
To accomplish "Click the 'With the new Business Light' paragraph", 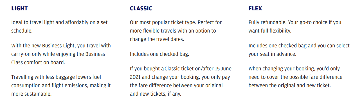I will click(61, 54).
